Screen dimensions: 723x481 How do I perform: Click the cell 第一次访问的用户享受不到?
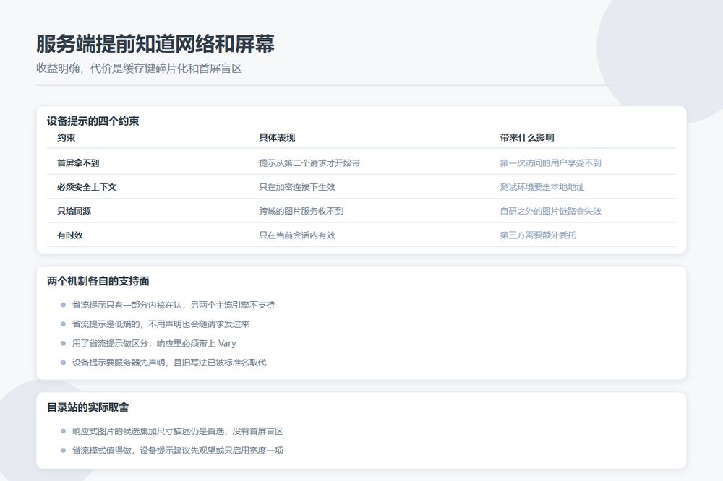[x=550, y=162]
